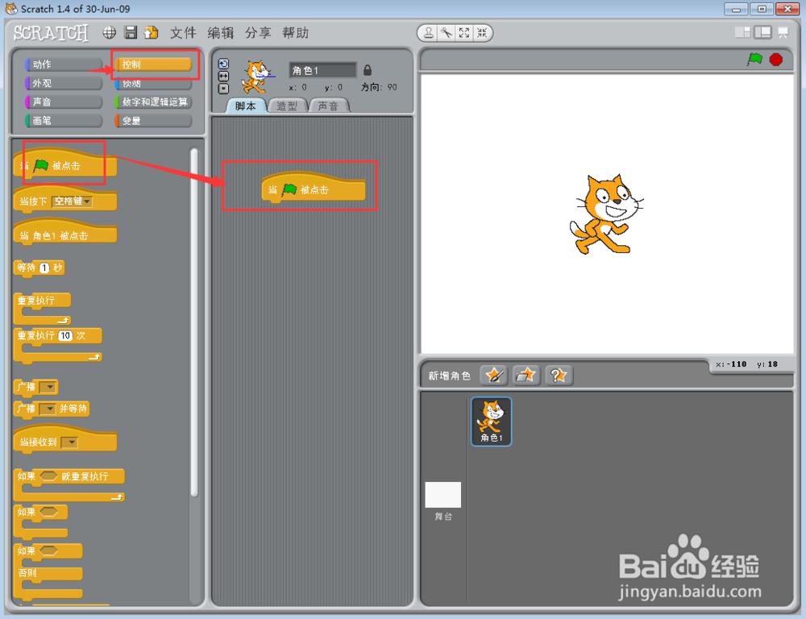Click the save project floppy icon
The width and height of the screenshot is (806, 619).
[x=131, y=33]
